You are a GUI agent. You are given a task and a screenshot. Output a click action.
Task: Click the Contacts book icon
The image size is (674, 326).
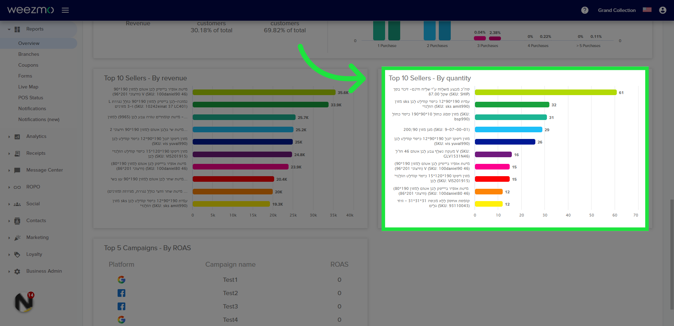point(17,221)
